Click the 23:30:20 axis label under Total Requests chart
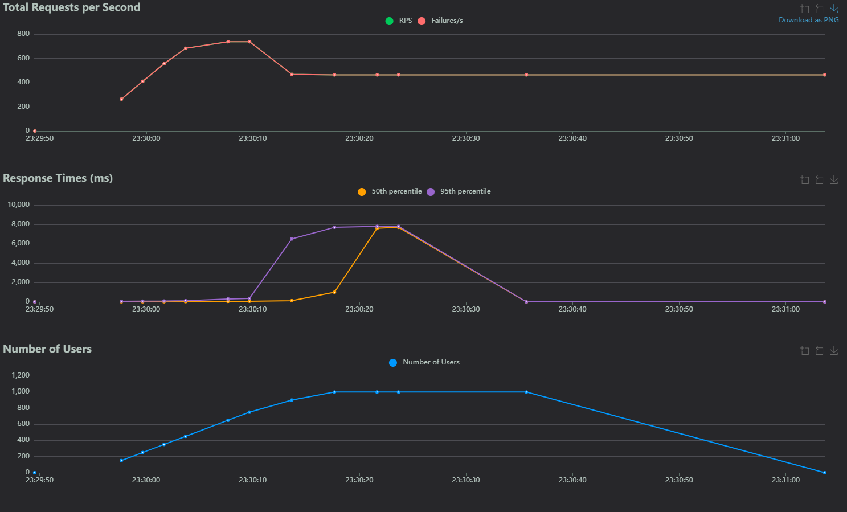 [x=359, y=138]
